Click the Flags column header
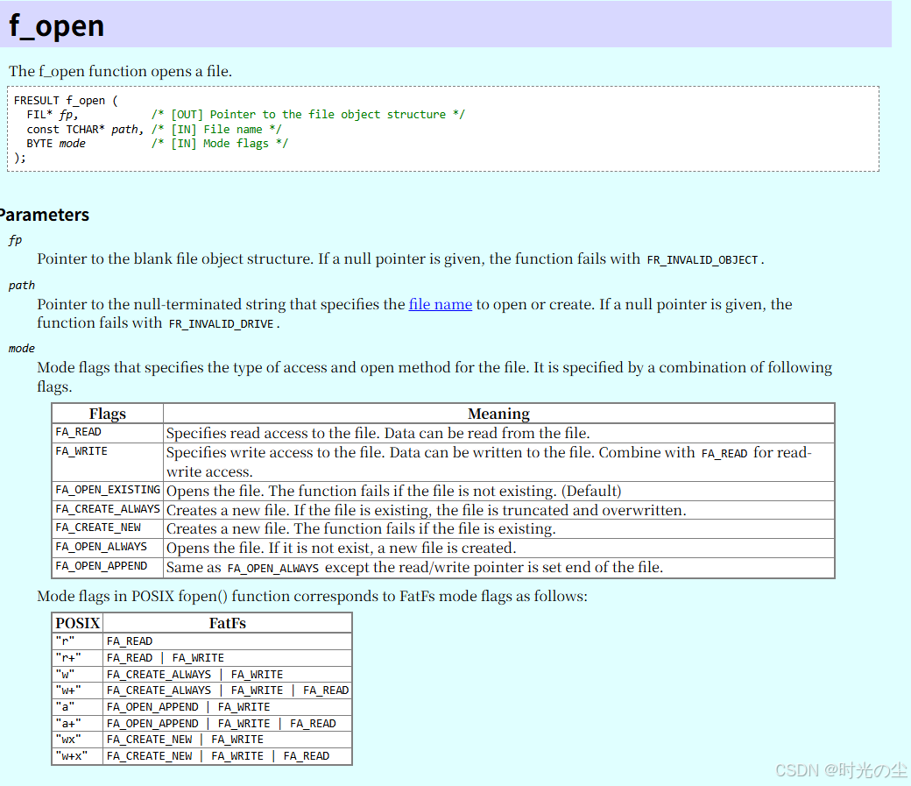Screen dimensions: 911x786 (108, 414)
